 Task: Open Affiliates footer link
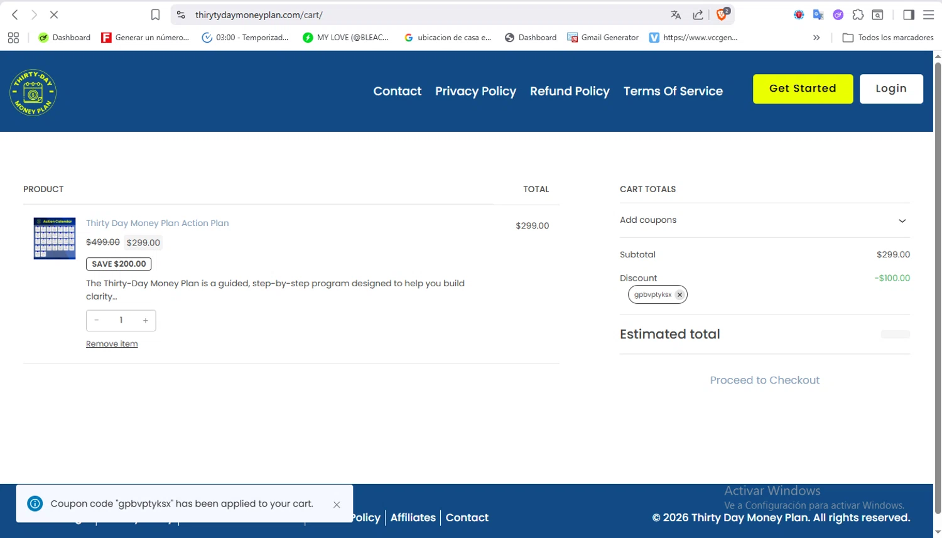click(413, 517)
